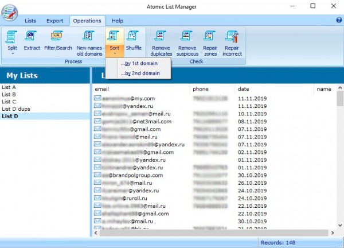Click horizontal scrollbar right arrow

[x=333, y=233]
